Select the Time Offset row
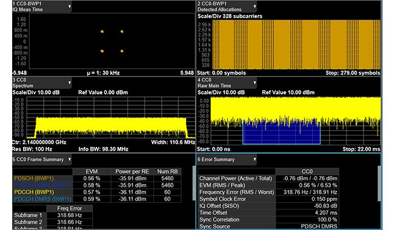Viewport: 394px width, 230px height. [268, 212]
